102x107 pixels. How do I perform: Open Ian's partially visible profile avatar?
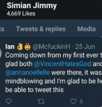point(1,52)
